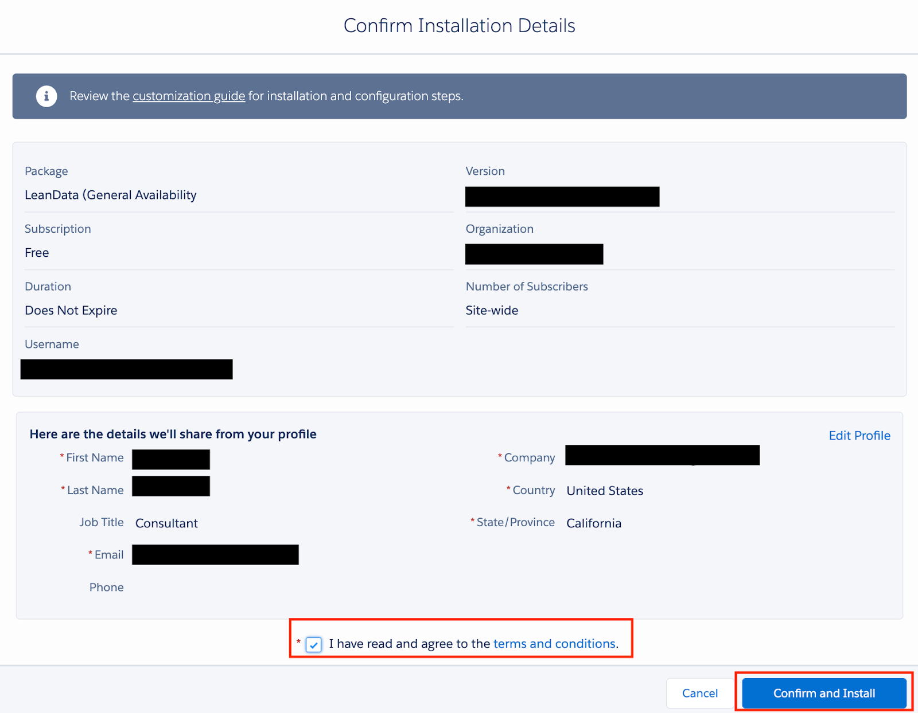Image resolution: width=918 pixels, height=713 pixels.
Task: Click the Site-wide subscribers value
Action: coord(492,311)
